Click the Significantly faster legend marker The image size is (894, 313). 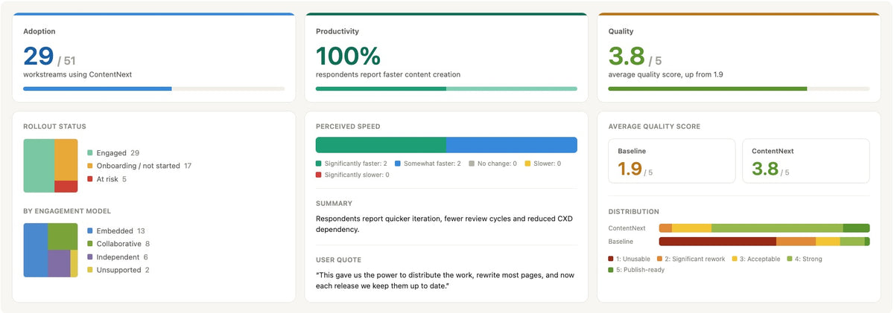319,163
